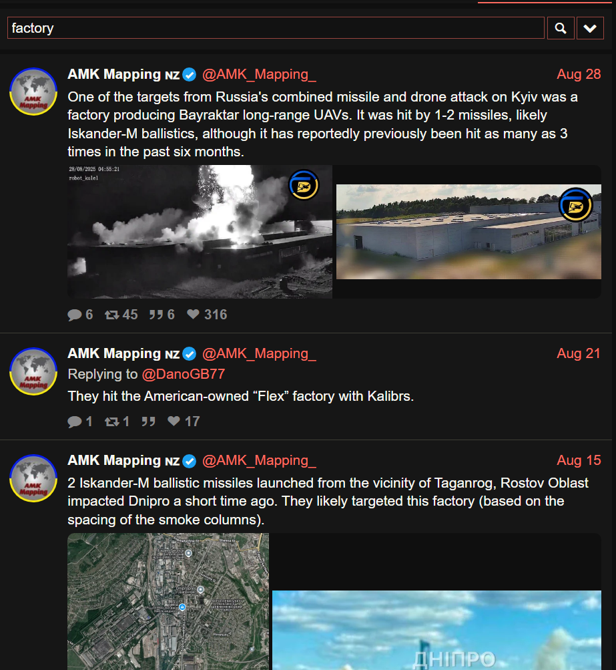
Task: Open Aug 21 tweet date link
Action: click(579, 353)
